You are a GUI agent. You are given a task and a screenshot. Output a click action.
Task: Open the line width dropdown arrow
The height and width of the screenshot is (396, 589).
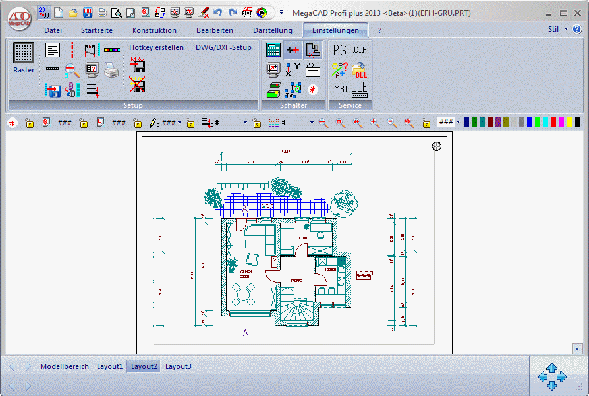[245, 123]
